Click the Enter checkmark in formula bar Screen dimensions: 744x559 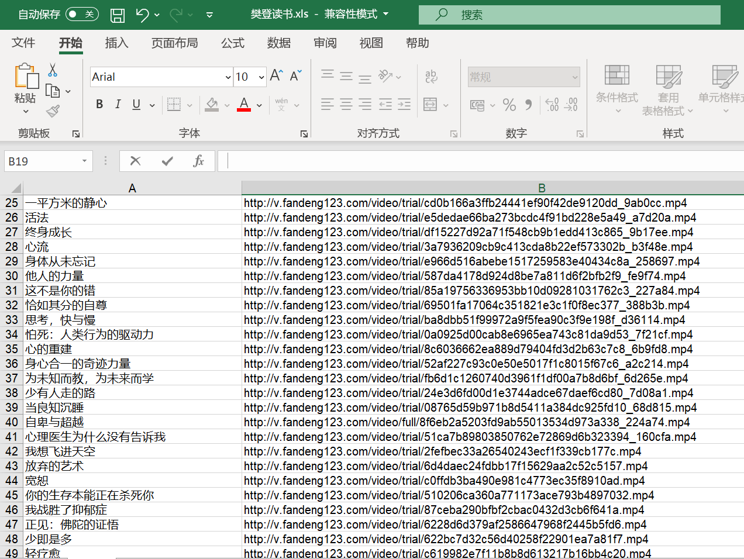(167, 161)
